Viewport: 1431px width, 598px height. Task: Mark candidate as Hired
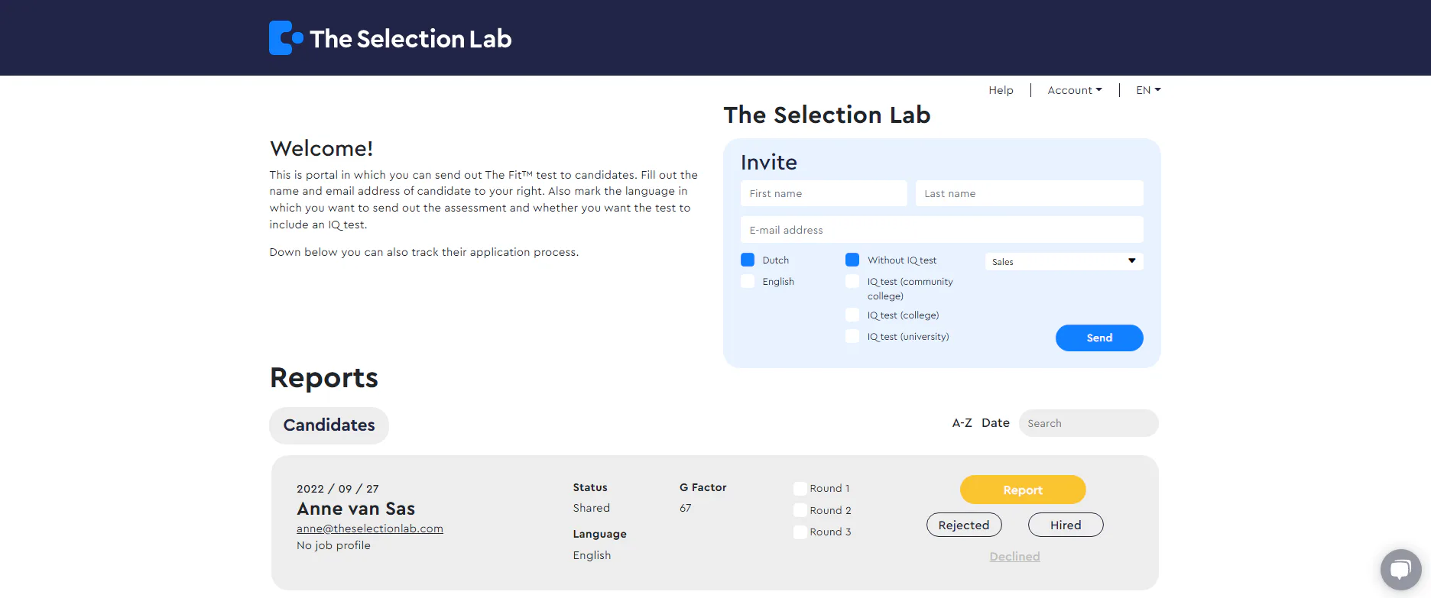pyautogui.click(x=1065, y=525)
